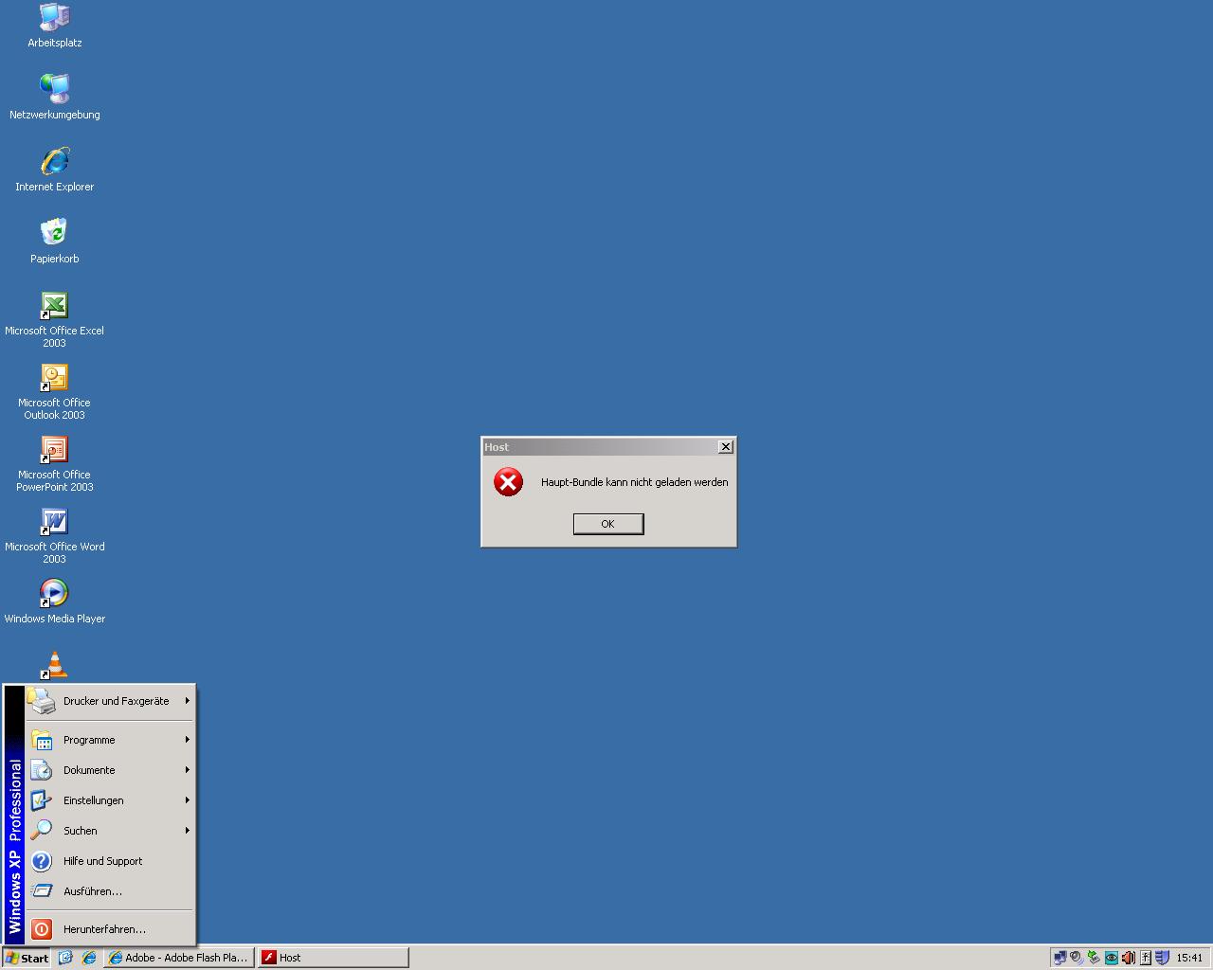The height and width of the screenshot is (970, 1213).
Task: Click the Show Desktop quick launch icon
Action: click(x=65, y=958)
